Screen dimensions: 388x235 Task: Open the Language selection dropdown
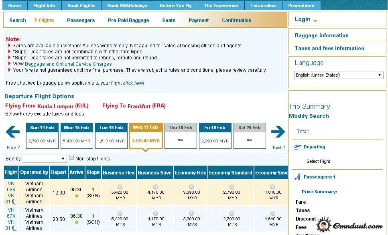[339, 75]
